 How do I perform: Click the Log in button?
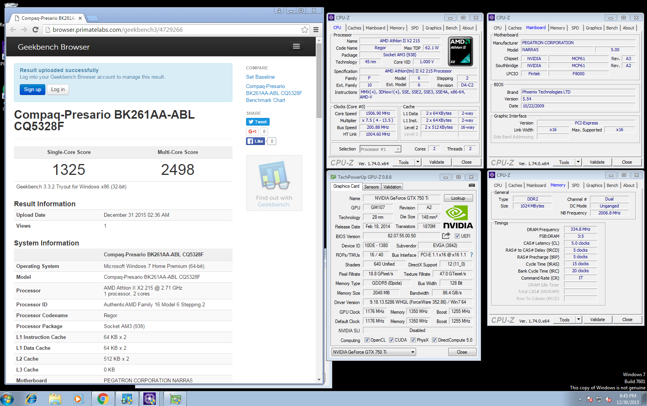58,90
